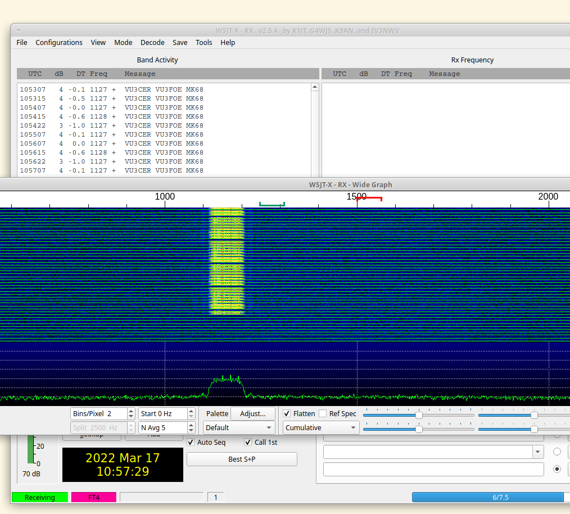Select the 105707 decode row

(112, 170)
